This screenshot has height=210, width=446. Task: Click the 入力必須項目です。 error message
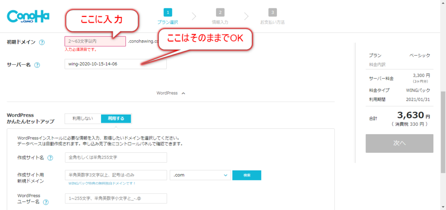click(x=81, y=49)
